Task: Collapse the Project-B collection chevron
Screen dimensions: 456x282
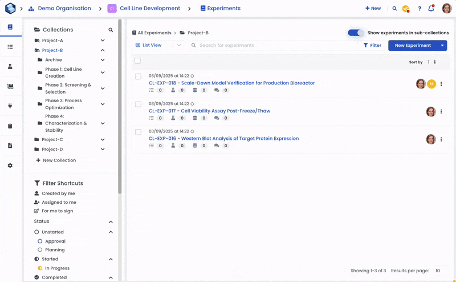Action: 103,50
